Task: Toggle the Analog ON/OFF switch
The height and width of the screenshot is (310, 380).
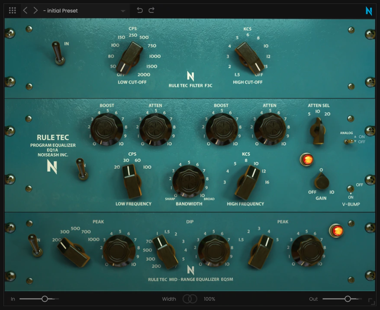Action: pyautogui.click(x=349, y=141)
